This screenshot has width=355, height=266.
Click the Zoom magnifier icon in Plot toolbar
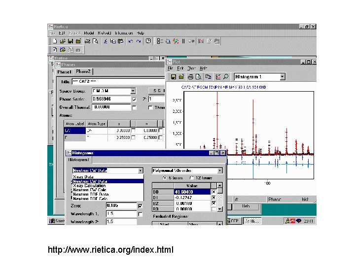point(226,77)
